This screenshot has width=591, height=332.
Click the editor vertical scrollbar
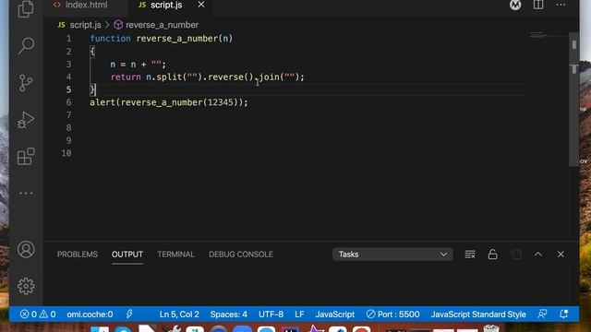click(573, 99)
